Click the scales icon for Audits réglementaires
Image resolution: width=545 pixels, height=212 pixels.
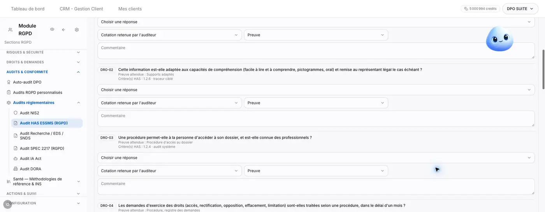9,102
